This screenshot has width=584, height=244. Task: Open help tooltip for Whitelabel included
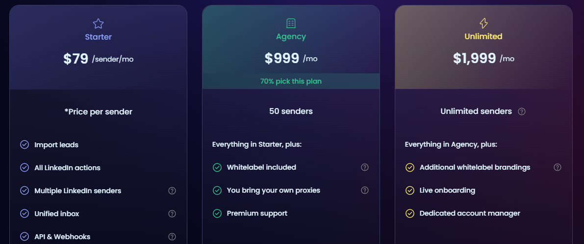click(x=365, y=168)
